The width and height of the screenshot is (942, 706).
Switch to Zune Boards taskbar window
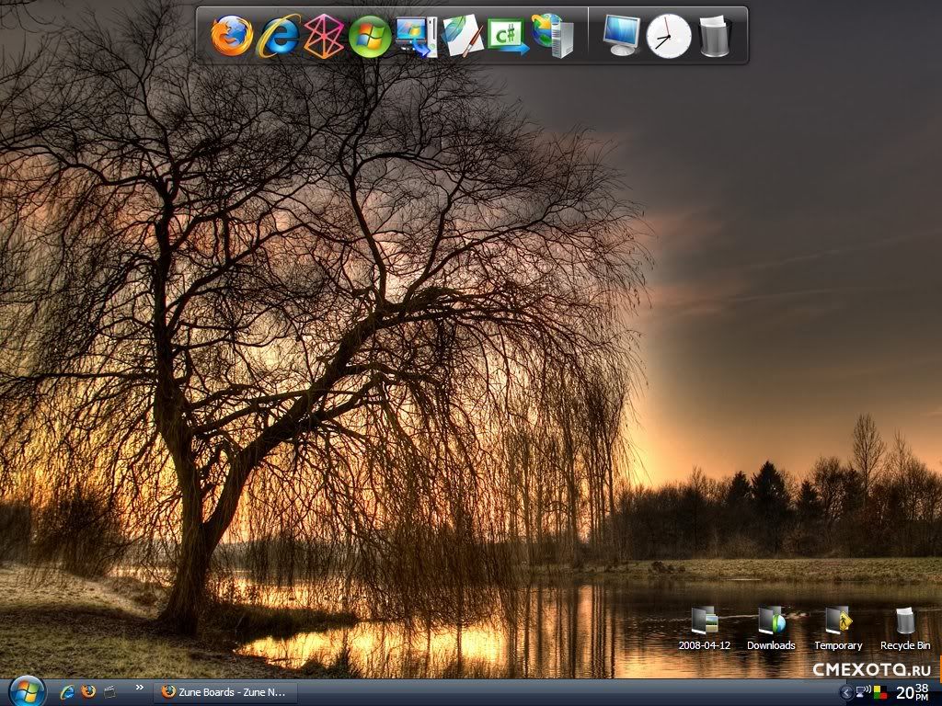225,691
